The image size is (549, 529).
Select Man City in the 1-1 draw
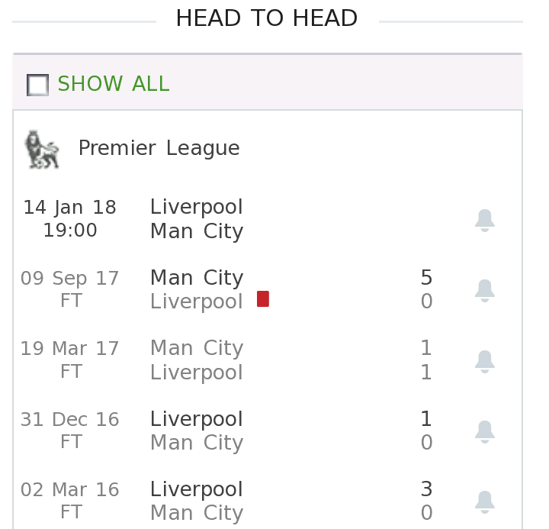tap(197, 348)
